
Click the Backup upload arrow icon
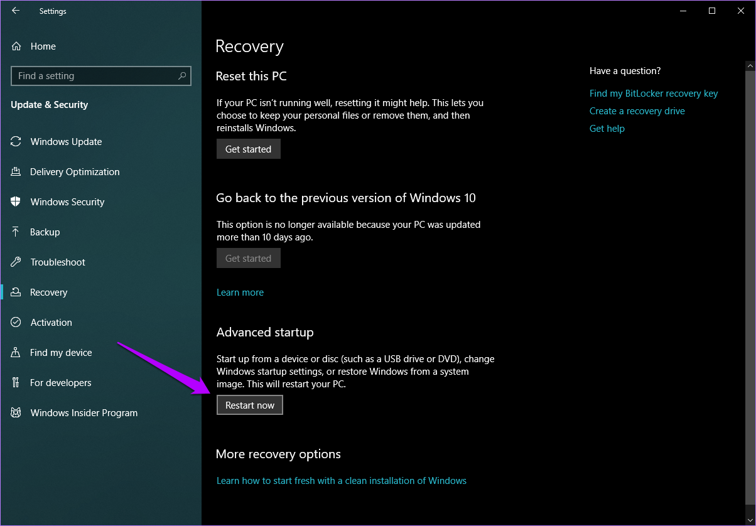point(16,232)
